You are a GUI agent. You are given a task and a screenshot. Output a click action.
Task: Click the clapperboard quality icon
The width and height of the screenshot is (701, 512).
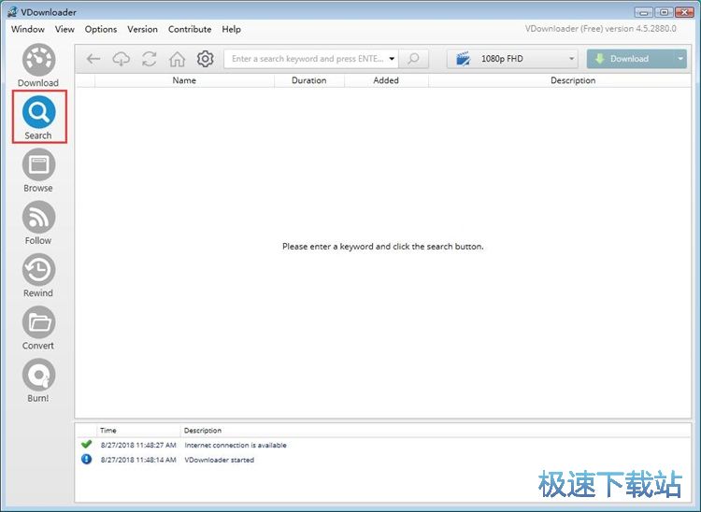464,59
